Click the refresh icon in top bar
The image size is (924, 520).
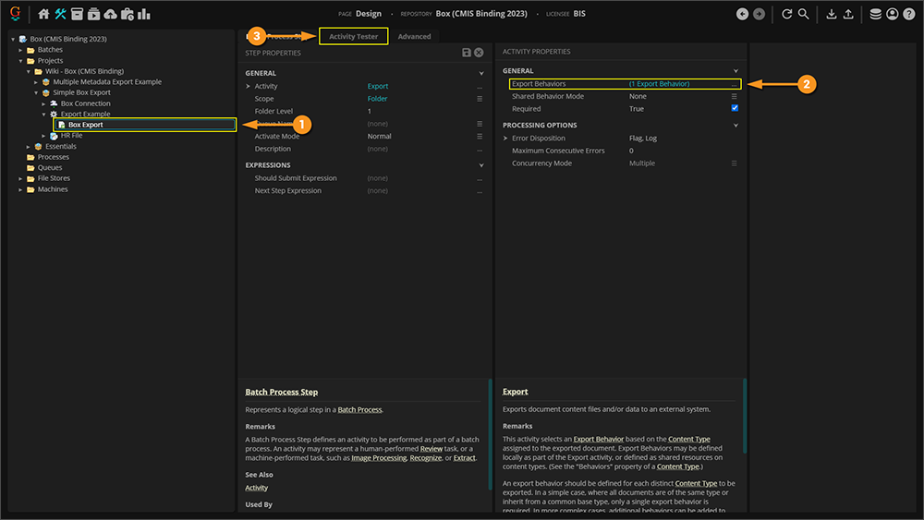tap(786, 14)
